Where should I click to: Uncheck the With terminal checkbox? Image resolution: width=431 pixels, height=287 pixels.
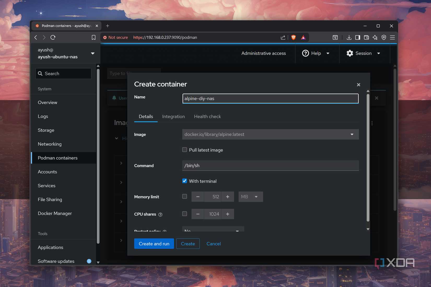(185, 181)
